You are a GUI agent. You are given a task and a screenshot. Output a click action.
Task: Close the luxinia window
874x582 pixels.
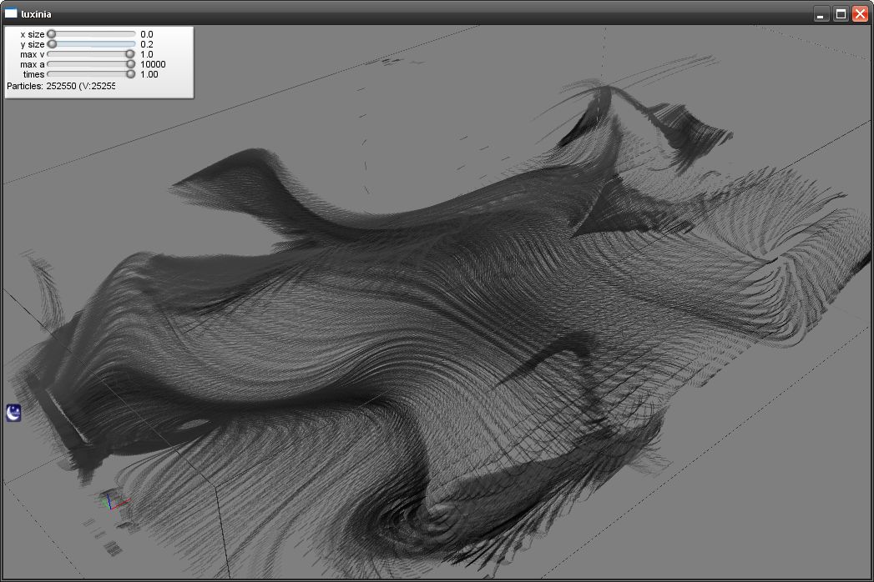tap(860, 14)
